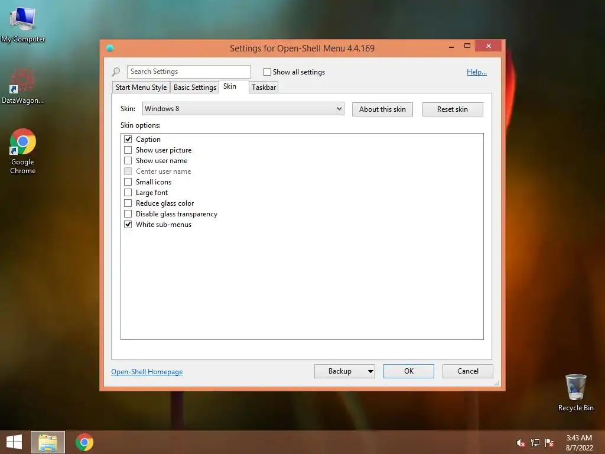
Task: Enable Show user name option
Action: (128, 161)
